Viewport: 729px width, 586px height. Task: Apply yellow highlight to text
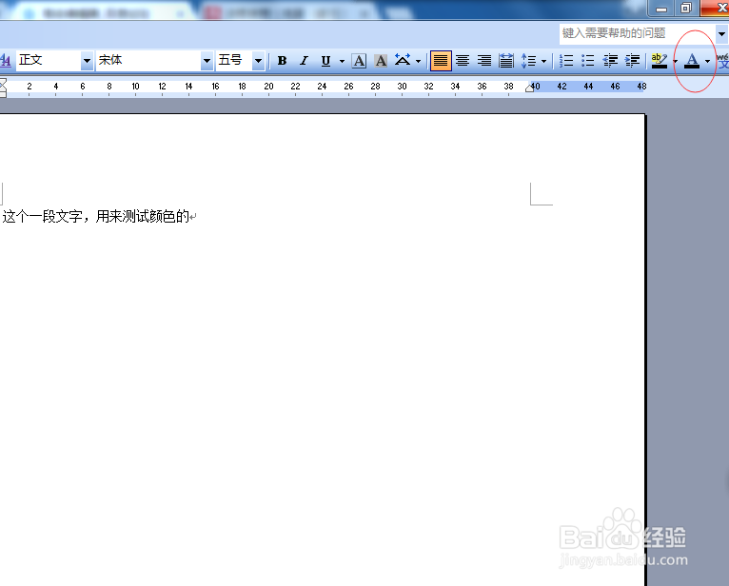tap(660, 61)
